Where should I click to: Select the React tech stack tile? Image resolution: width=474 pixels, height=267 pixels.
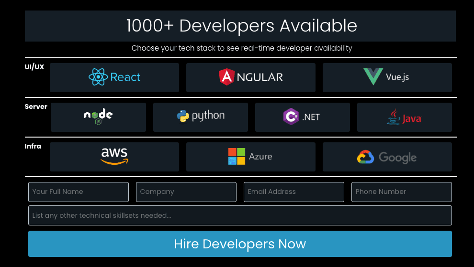(x=114, y=77)
